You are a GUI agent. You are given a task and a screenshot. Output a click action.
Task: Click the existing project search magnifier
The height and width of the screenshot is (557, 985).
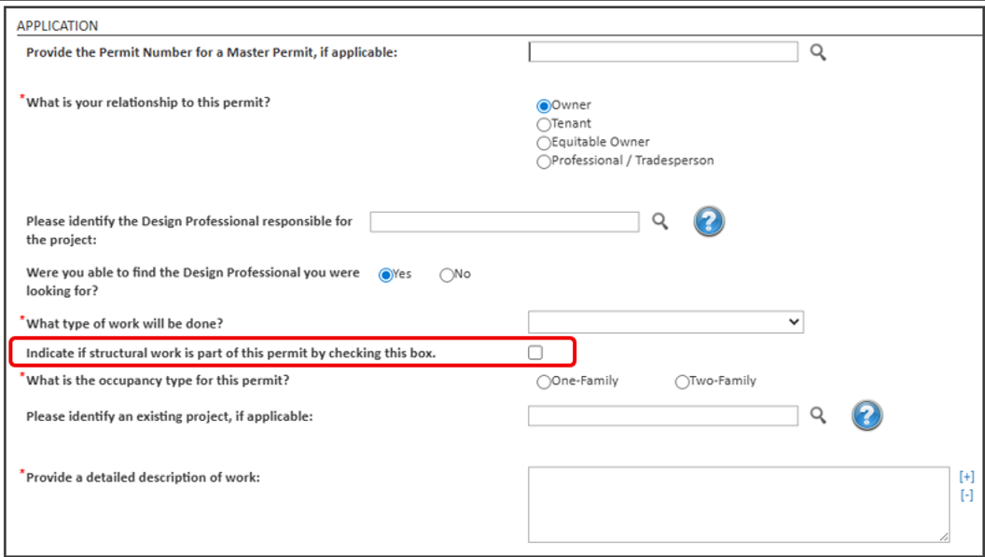coord(818,415)
